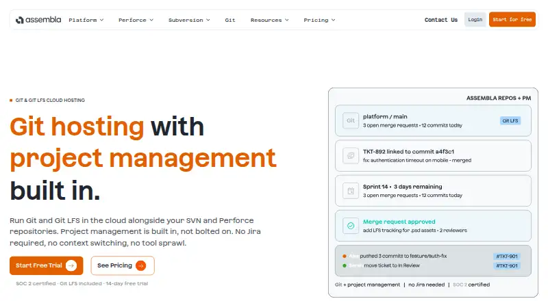Image resolution: width=548 pixels, height=301 pixels.
Task: Click the Start Free Trial button label
Action: point(39,265)
